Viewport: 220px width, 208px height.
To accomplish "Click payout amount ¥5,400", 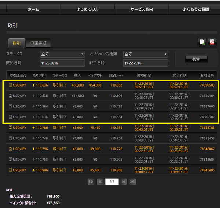I will (95, 170).
